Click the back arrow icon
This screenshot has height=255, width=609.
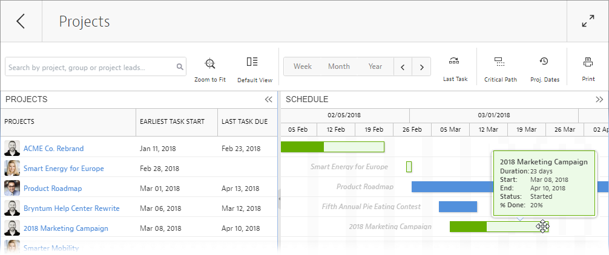[21, 21]
